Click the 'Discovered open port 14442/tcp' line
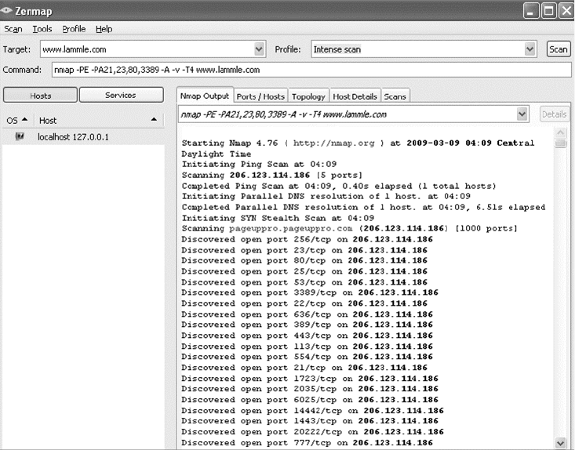The height and width of the screenshot is (450, 575). [x=312, y=411]
